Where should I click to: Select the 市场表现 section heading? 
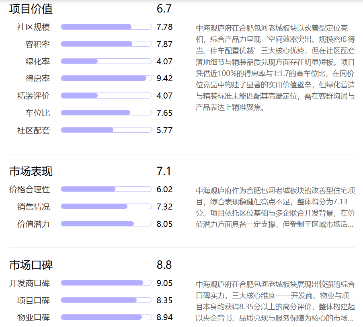[31, 171]
